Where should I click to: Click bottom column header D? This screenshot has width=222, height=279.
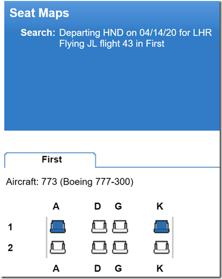(97, 269)
